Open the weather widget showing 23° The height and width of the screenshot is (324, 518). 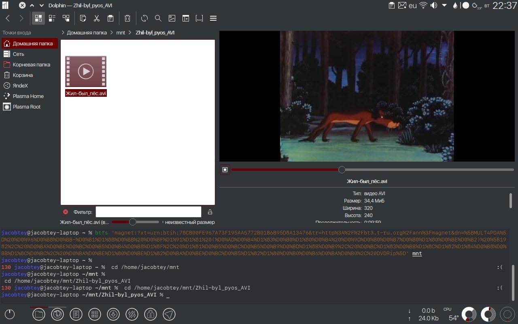[477, 6]
